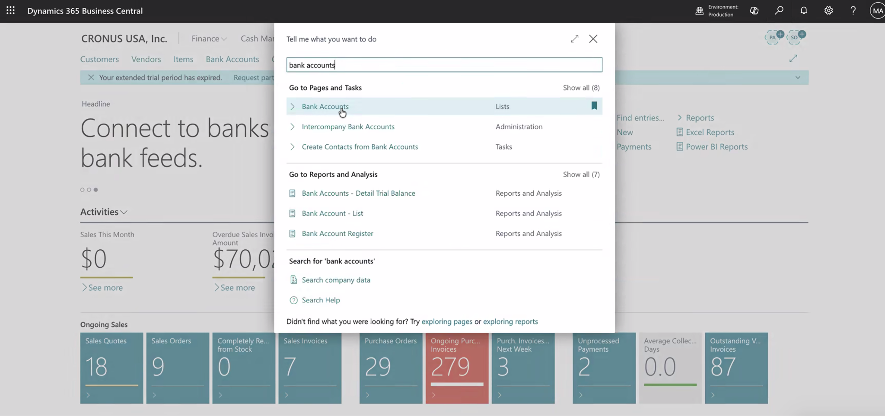The width and height of the screenshot is (885, 416).
Task: Open the settings gear
Action: click(x=828, y=11)
